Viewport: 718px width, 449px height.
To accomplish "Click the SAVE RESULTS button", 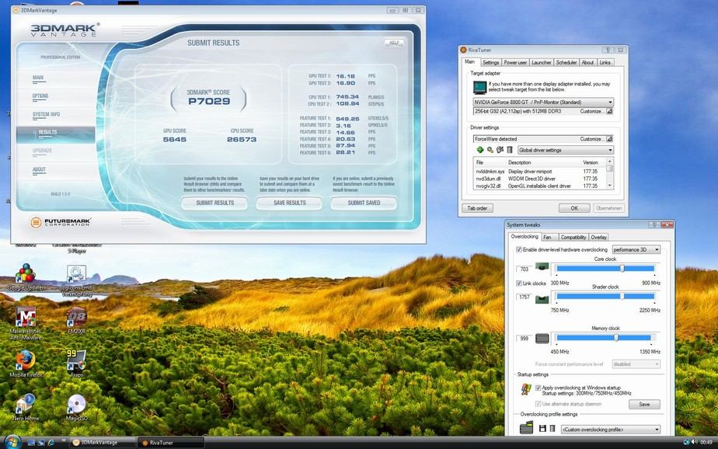I will pos(289,203).
